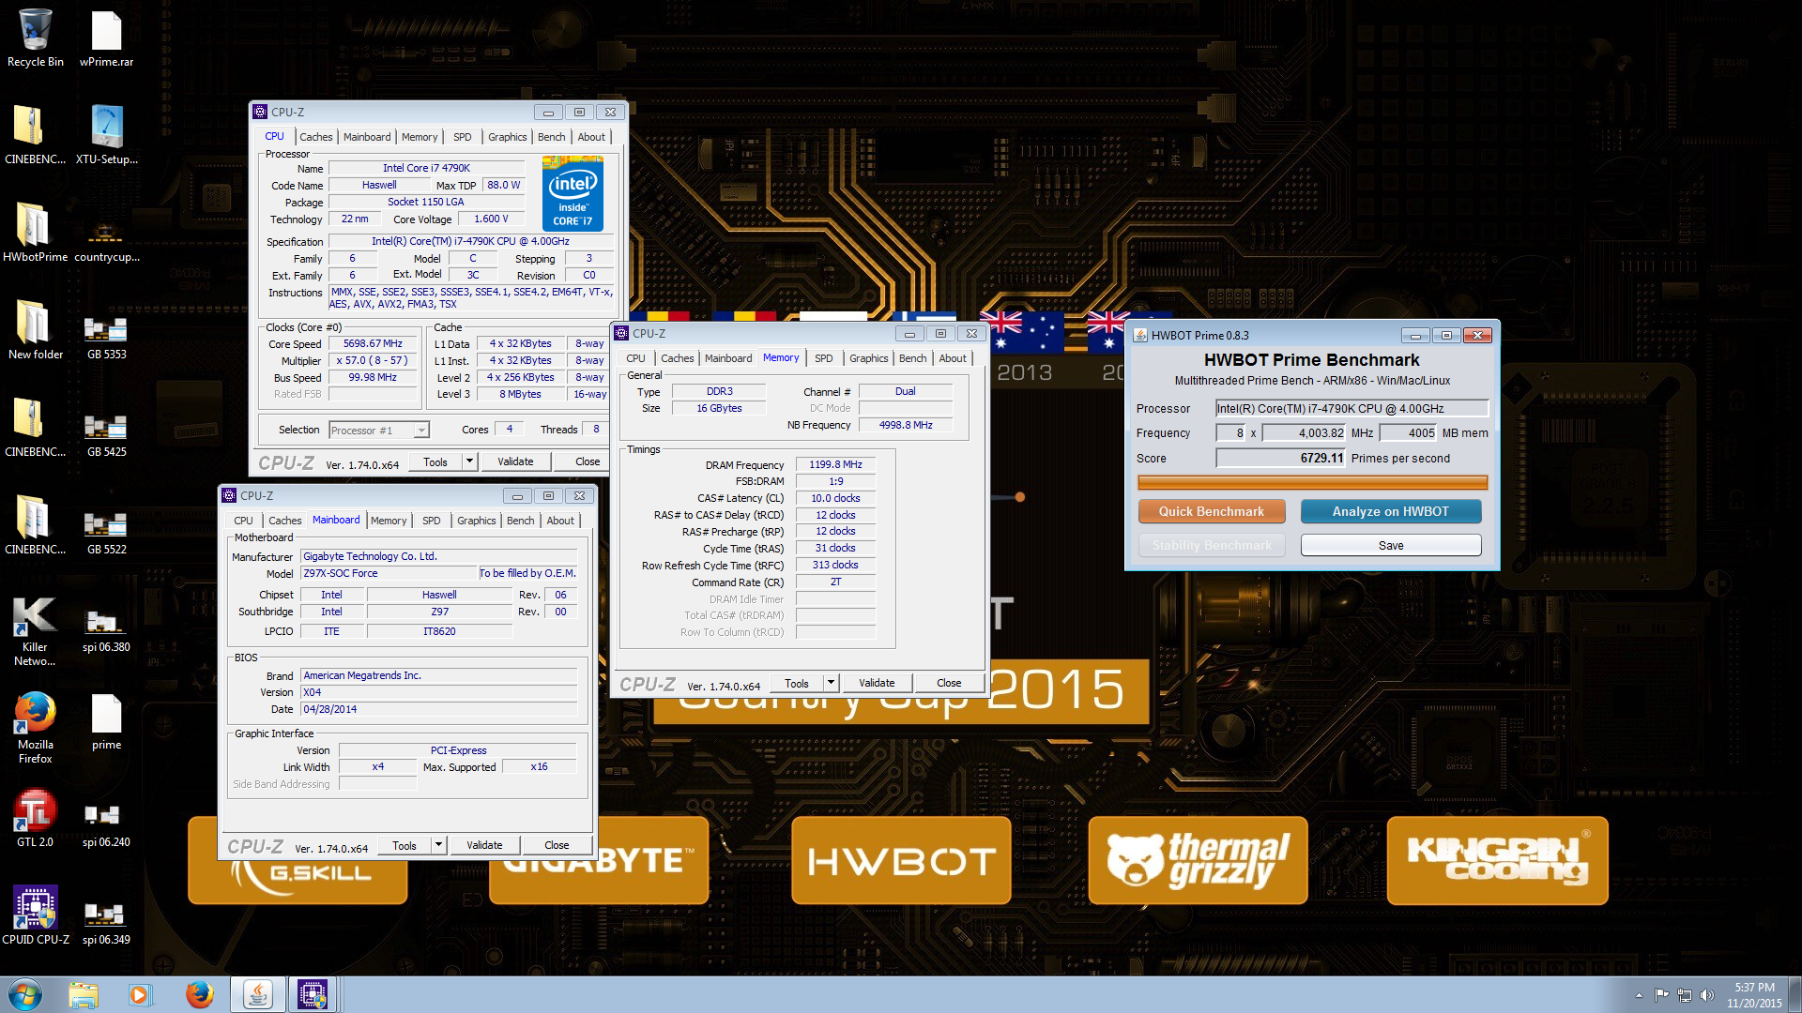
Task: Launch Mozilla Firefox desktop shortcut
Action: point(35,728)
